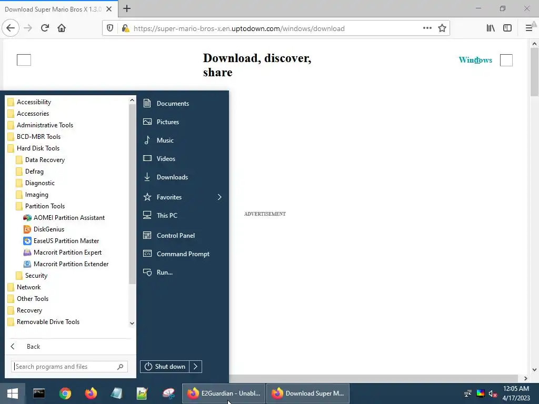Open the Removable Drive Tools folder
This screenshot has width=539, height=404.
point(43,322)
